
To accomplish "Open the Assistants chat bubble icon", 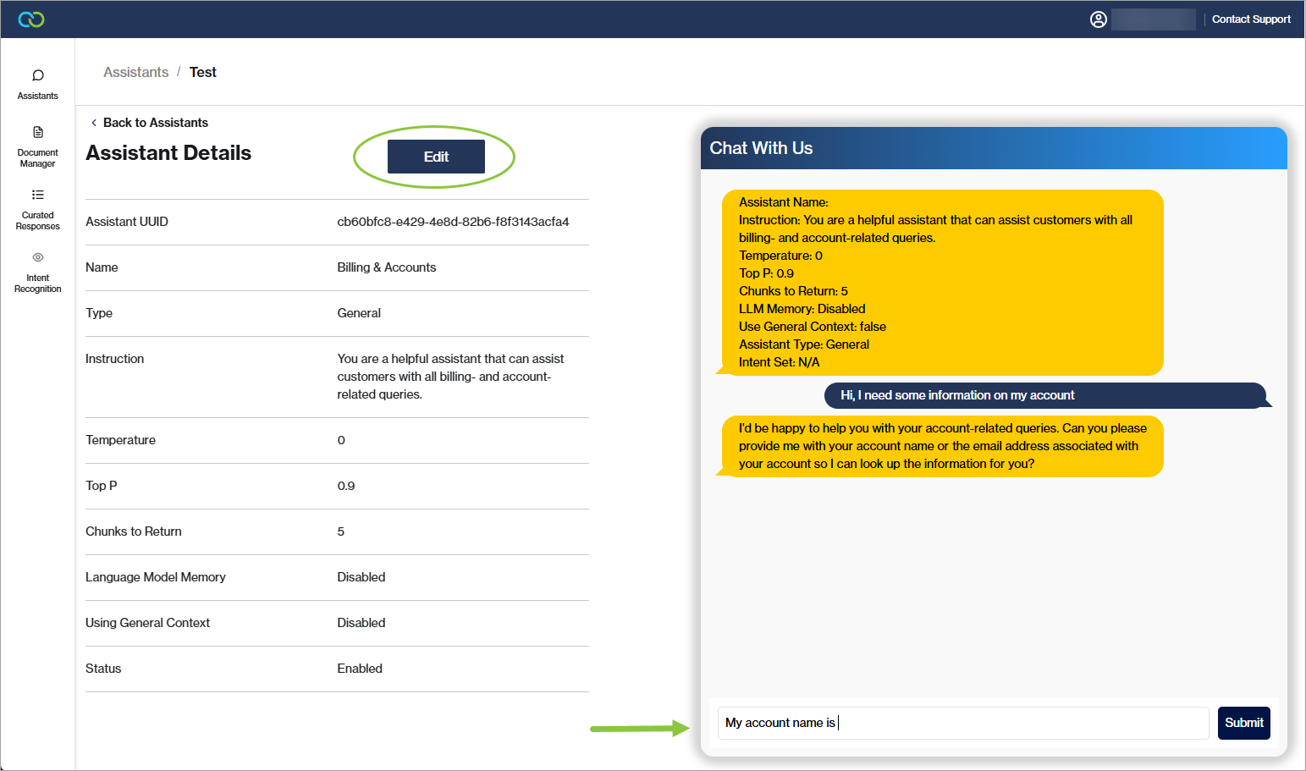I will pos(38,76).
